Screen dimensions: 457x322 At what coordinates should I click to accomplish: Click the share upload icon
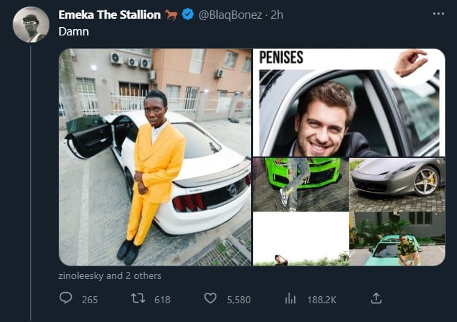376,298
